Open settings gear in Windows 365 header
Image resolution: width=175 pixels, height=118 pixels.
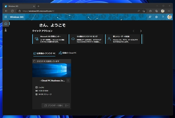[x=156, y=17]
